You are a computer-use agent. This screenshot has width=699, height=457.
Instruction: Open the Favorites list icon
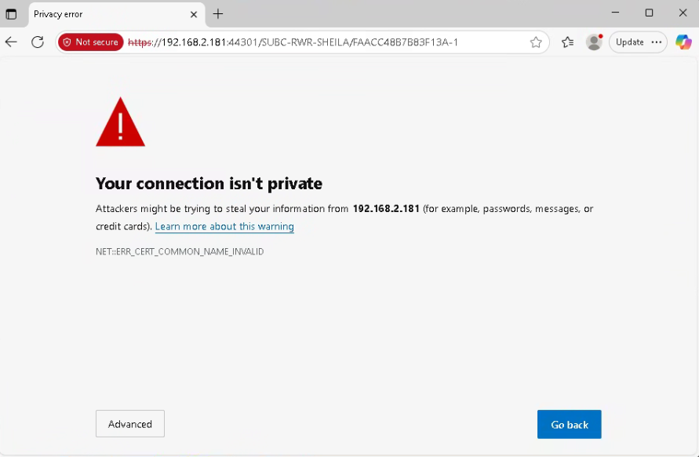click(x=567, y=42)
